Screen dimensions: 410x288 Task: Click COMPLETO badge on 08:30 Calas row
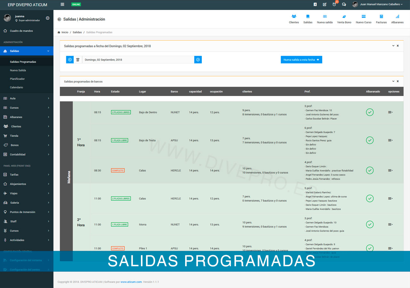(x=118, y=171)
